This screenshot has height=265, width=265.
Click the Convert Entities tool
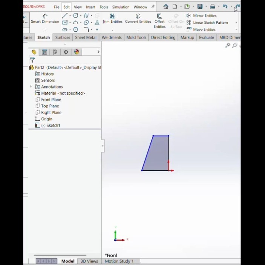click(138, 19)
